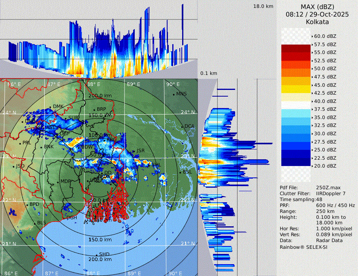Click the Clutter Filter info row label

(x=296, y=194)
